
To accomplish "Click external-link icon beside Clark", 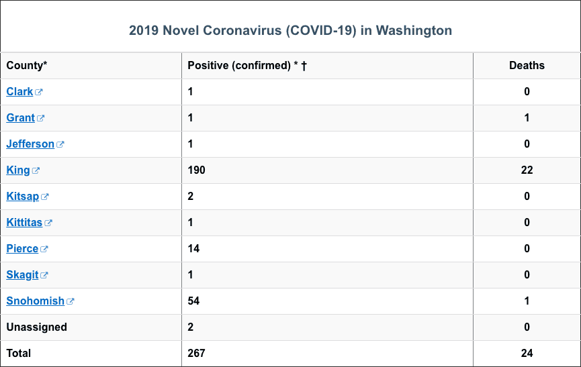I will 39,92.
